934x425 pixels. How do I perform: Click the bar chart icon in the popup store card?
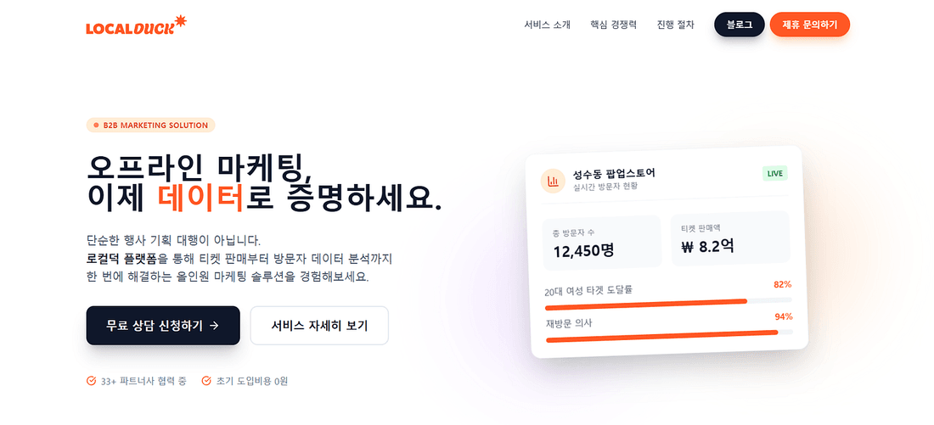tap(553, 181)
